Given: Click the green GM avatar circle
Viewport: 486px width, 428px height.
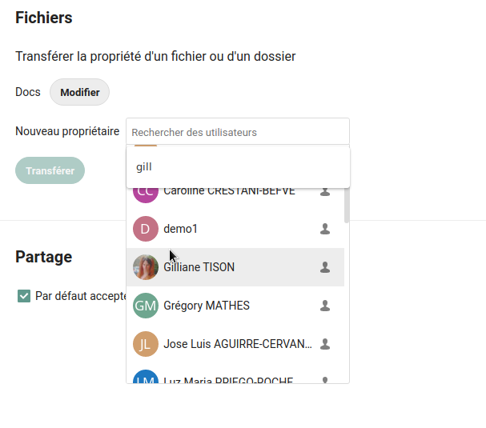Looking at the screenshot, I should 146,306.
